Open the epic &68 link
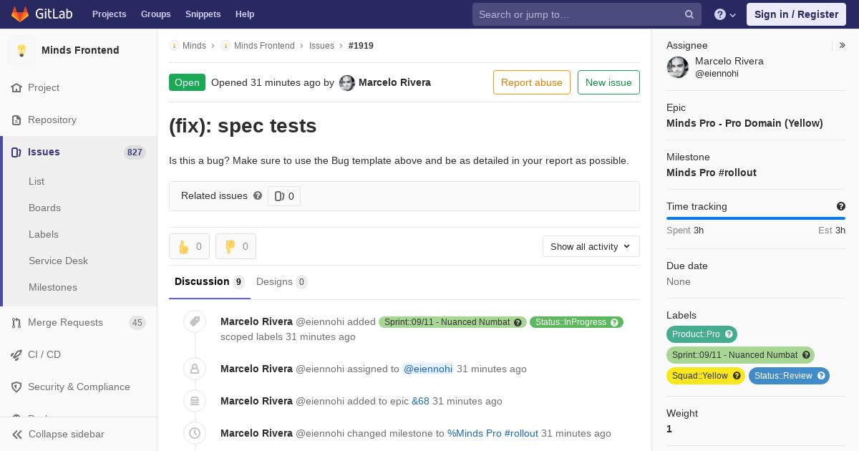Viewport: 859px width, 451px height. (x=420, y=401)
